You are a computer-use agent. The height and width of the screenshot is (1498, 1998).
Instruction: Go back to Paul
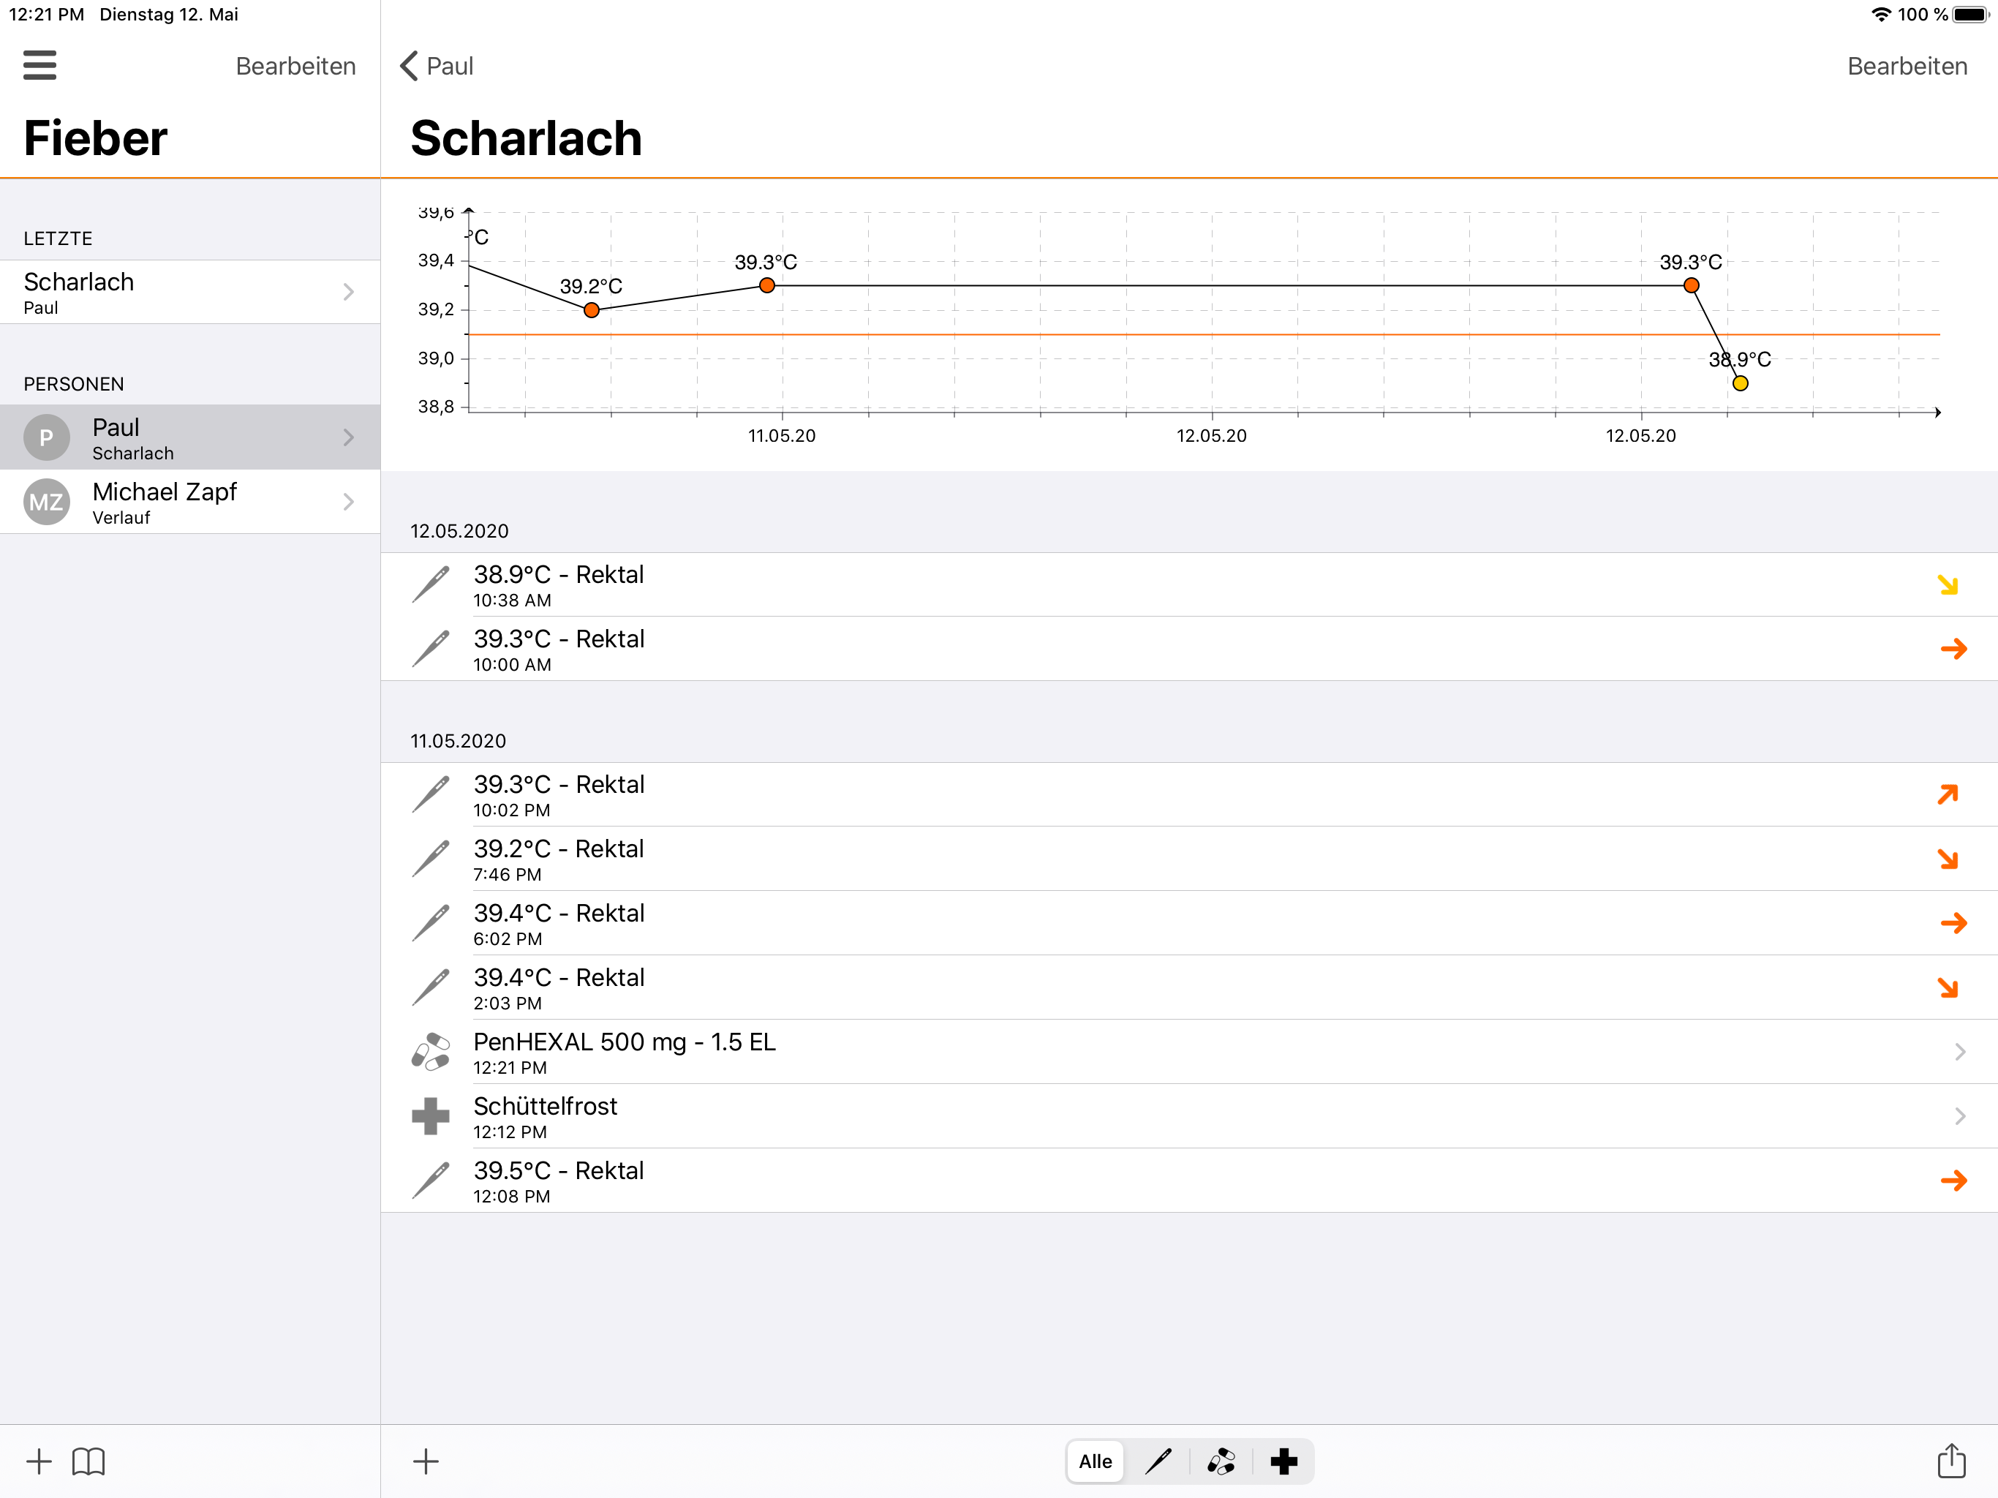(x=437, y=66)
